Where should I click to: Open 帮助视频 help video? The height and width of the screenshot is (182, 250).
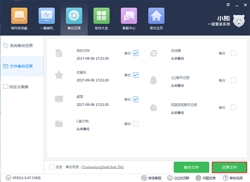[x=233, y=178]
